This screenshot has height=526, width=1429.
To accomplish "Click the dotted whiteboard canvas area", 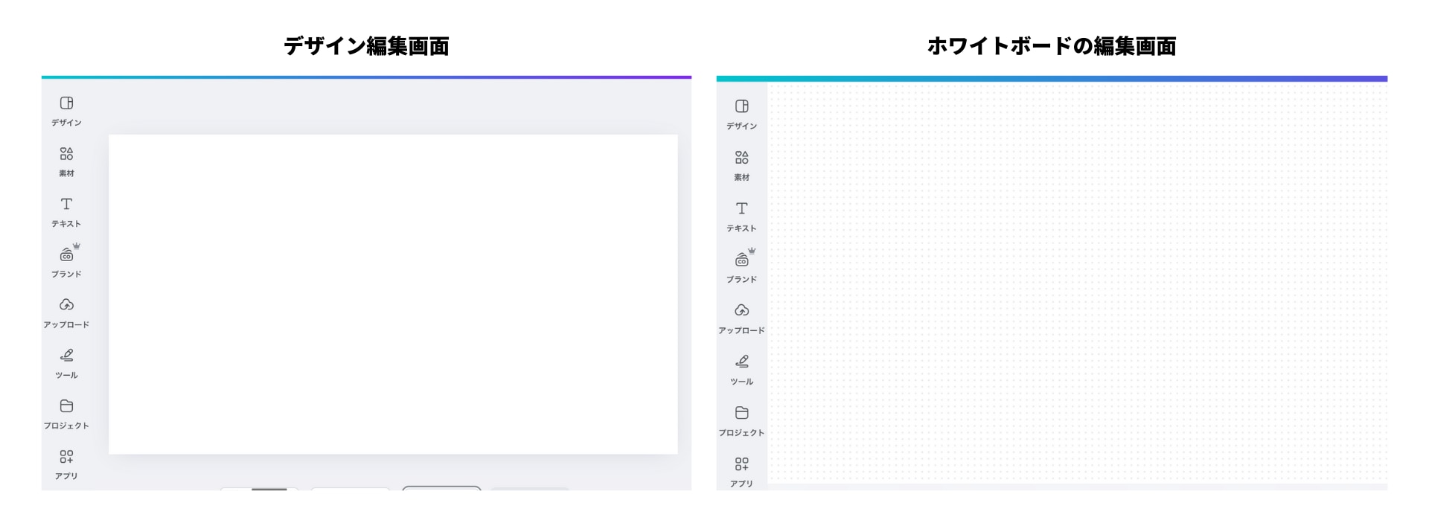I will (x=1077, y=283).
